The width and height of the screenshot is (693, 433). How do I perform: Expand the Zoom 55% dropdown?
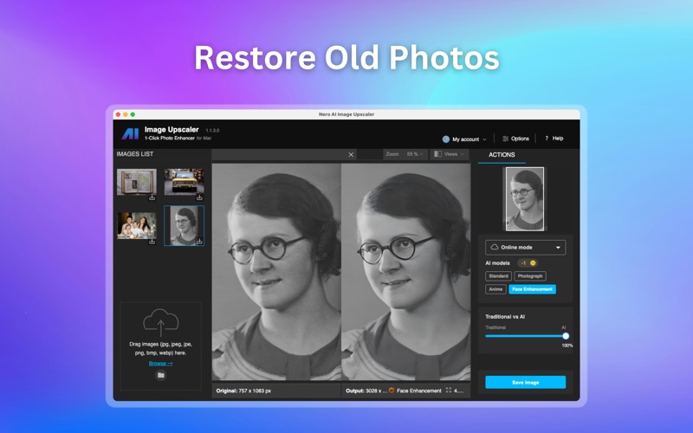coord(405,154)
